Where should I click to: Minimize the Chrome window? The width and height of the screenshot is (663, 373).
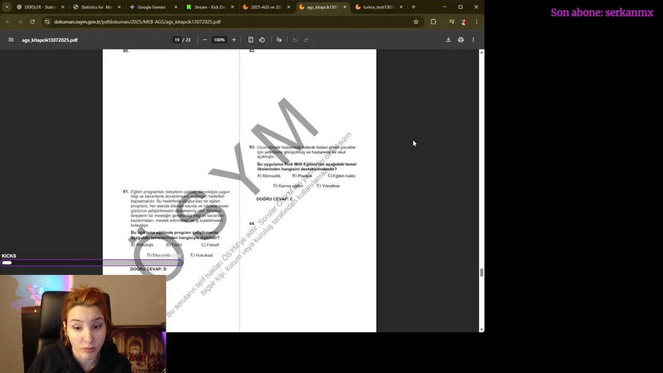coord(444,7)
